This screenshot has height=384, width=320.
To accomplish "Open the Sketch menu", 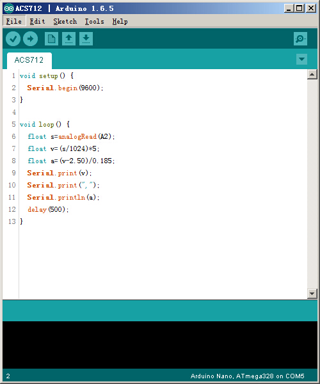I will pos(65,21).
